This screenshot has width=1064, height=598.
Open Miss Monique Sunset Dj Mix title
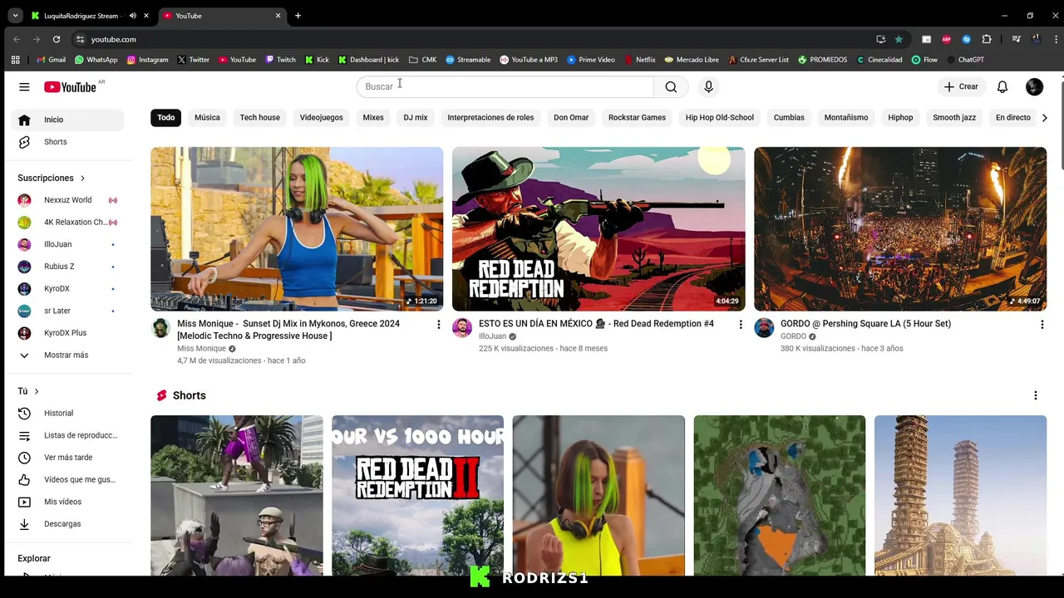pos(288,330)
